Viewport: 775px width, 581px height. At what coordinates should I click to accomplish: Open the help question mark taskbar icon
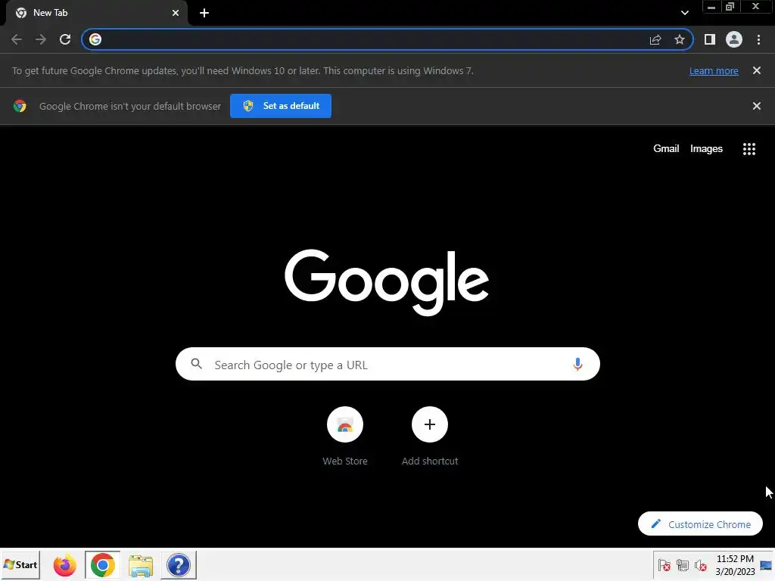coord(179,565)
